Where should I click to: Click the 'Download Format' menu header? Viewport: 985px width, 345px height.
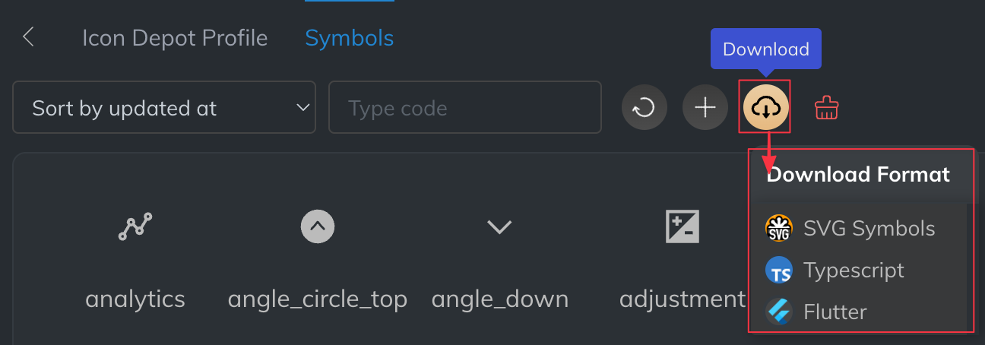coord(858,175)
